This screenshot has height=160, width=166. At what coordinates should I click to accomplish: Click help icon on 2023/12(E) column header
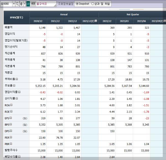click(x=96, y=21)
